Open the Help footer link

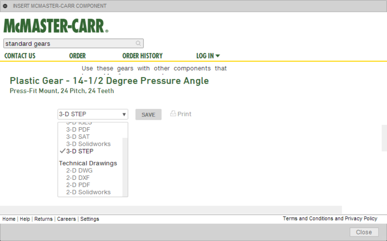(x=25, y=219)
